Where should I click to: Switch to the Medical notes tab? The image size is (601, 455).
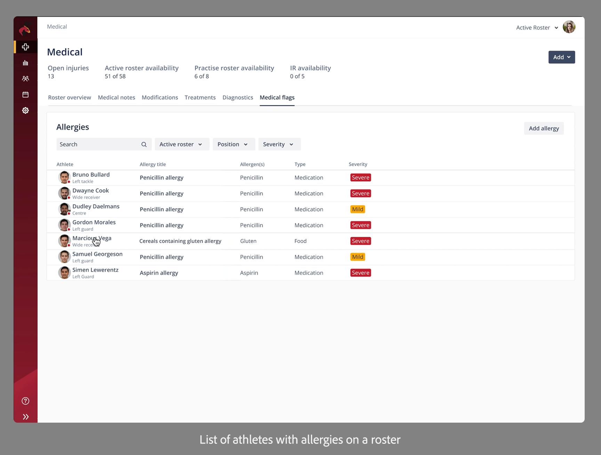[117, 97]
